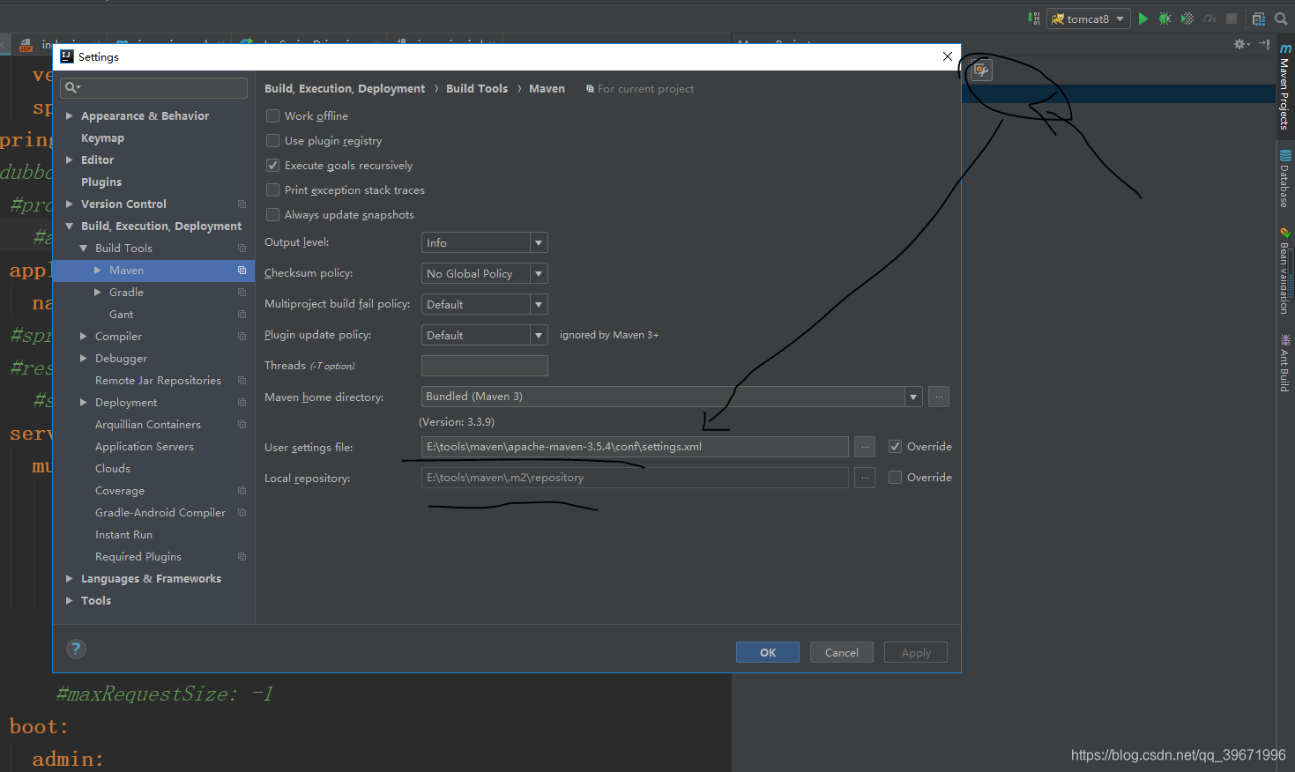This screenshot has height=772, width=1295.
Task: Uncheck Override for User settings file
Action: click(x=895, y=447)
